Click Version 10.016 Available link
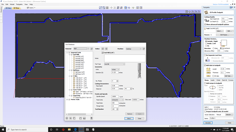 [x=221, y=4]
